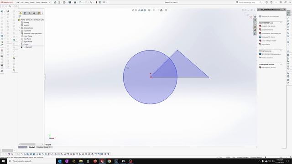292x164 pixels.
Task: Click the New document icon
Action: point(59,2)
